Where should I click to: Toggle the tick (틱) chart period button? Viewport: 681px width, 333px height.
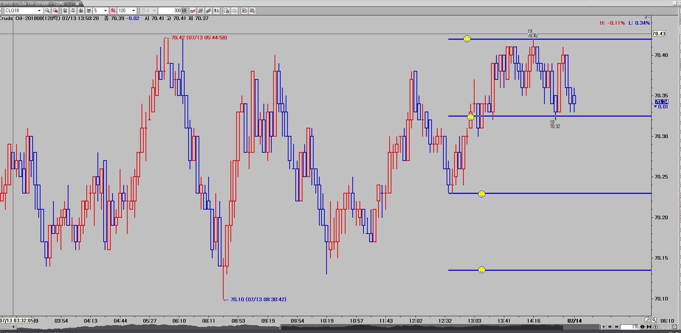[113, 11]
